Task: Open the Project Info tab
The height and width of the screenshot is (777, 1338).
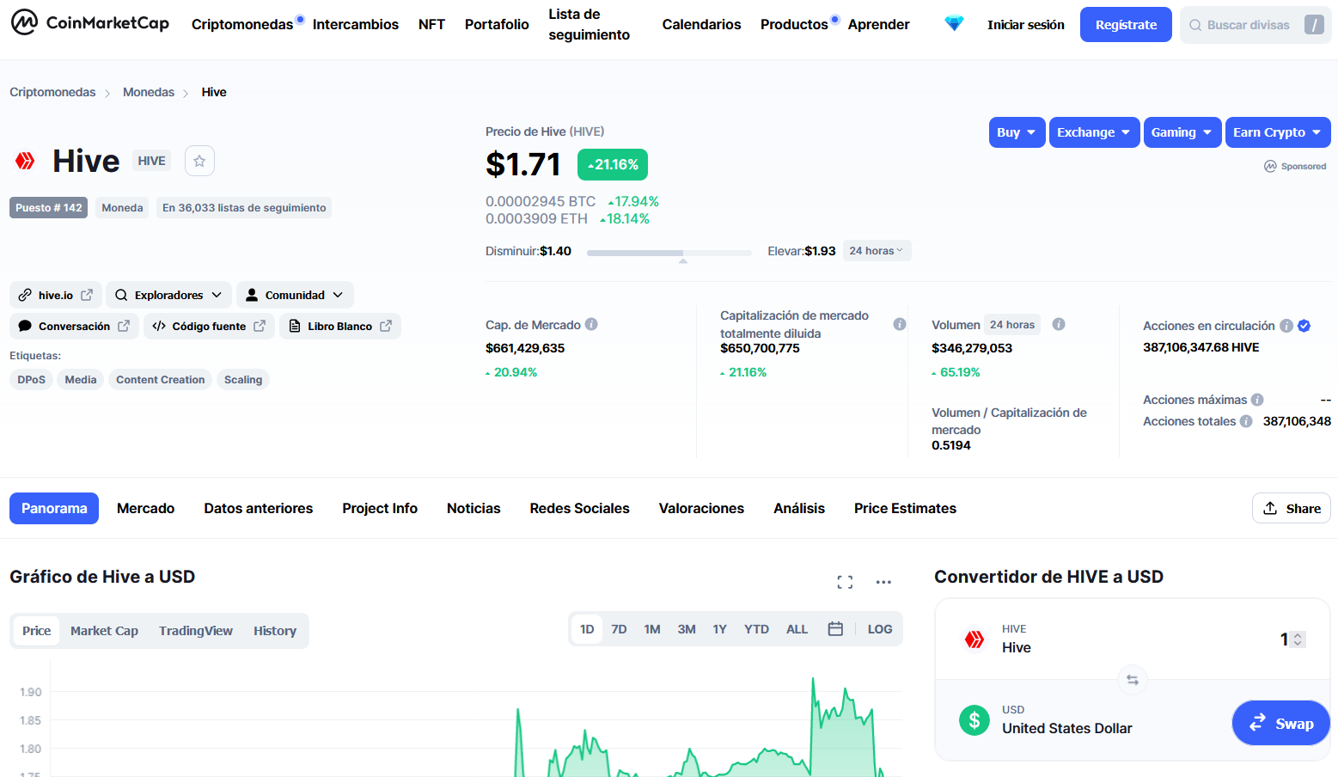Action: pos(380,508)
